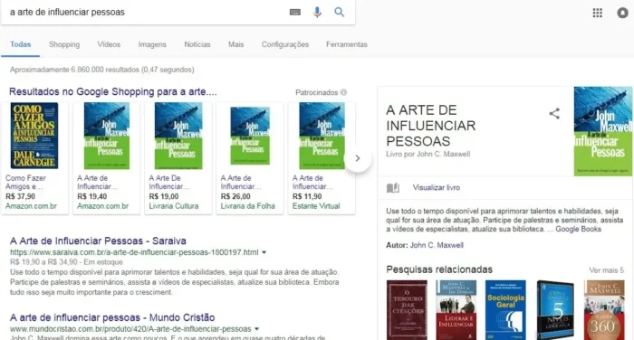Switch to the Notícias tab
The width and height of the screenshot is (634, 340).
pyautogui.click(x=197, y=44)
